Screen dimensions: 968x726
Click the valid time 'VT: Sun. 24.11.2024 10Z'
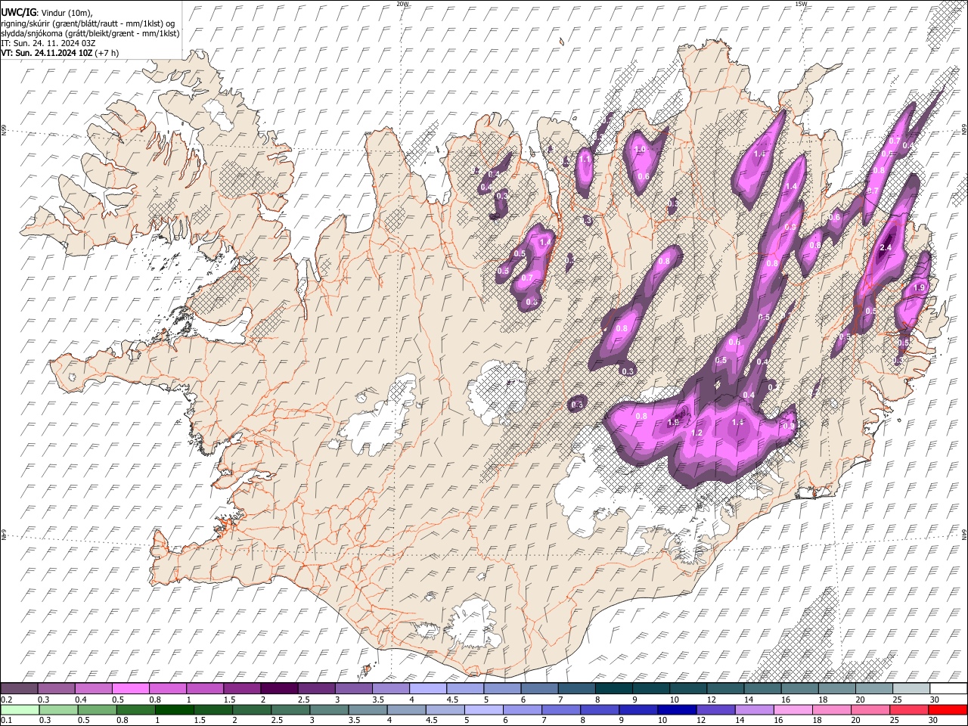pos(47,53)
